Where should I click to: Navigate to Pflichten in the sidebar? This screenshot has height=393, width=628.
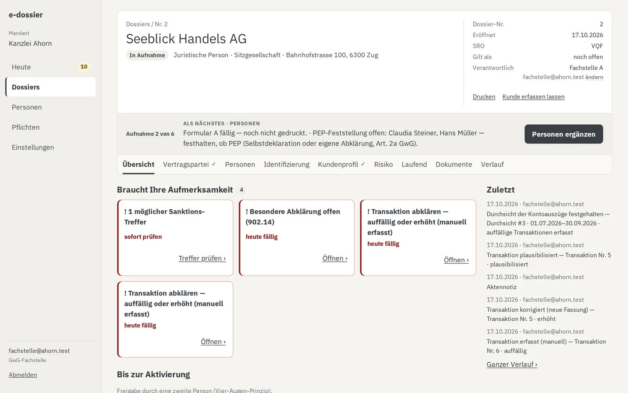pyautogui.click(x=50, y=127)
